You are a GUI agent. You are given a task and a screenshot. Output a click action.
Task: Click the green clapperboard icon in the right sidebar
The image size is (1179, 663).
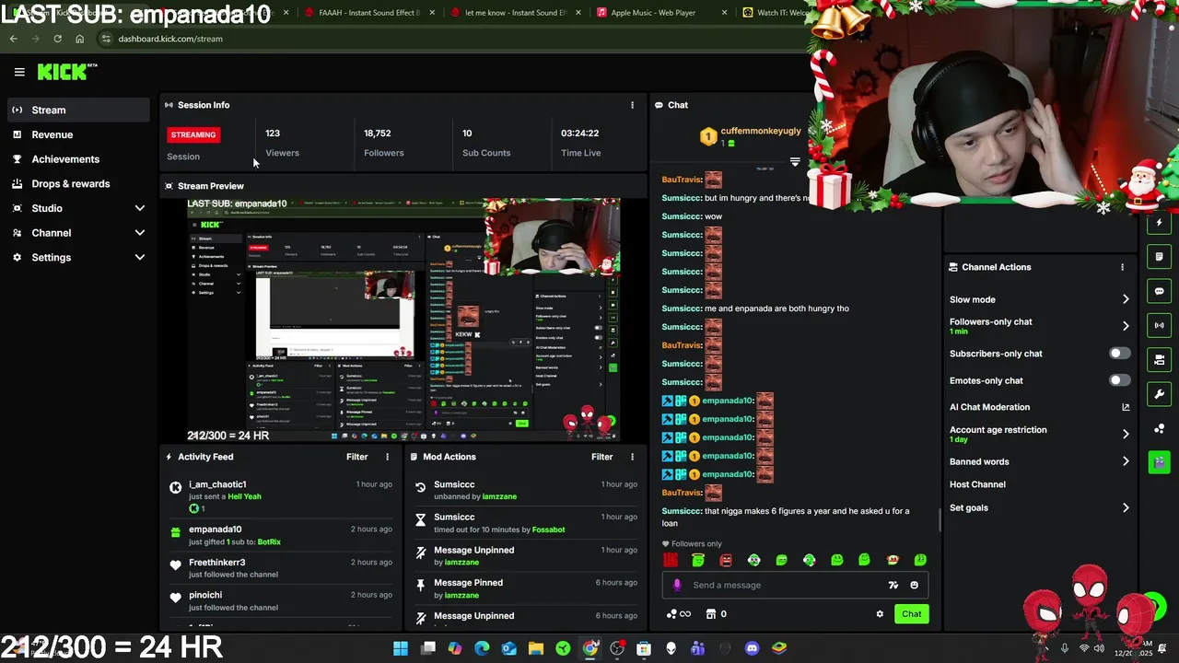coord(1159,462)
